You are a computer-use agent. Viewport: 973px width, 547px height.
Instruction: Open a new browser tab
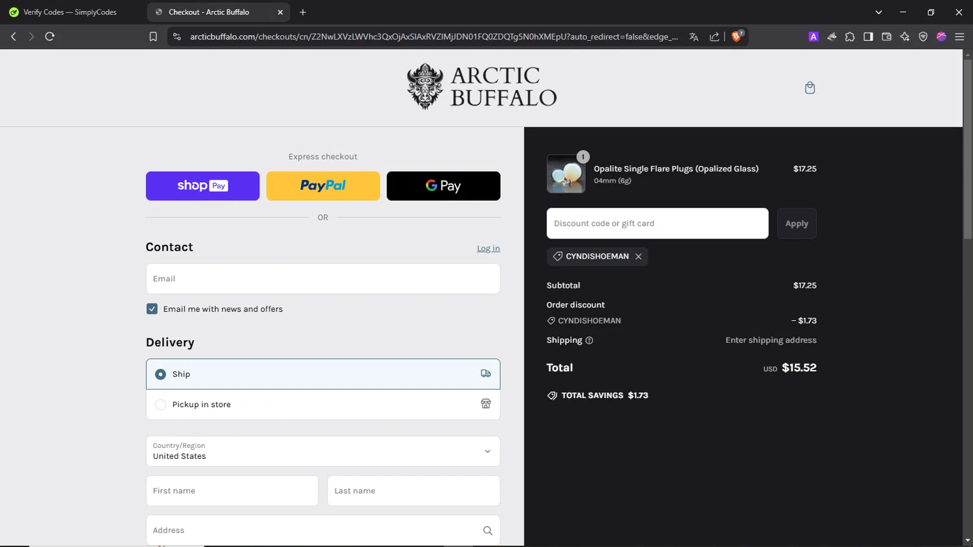coord(303,12)
